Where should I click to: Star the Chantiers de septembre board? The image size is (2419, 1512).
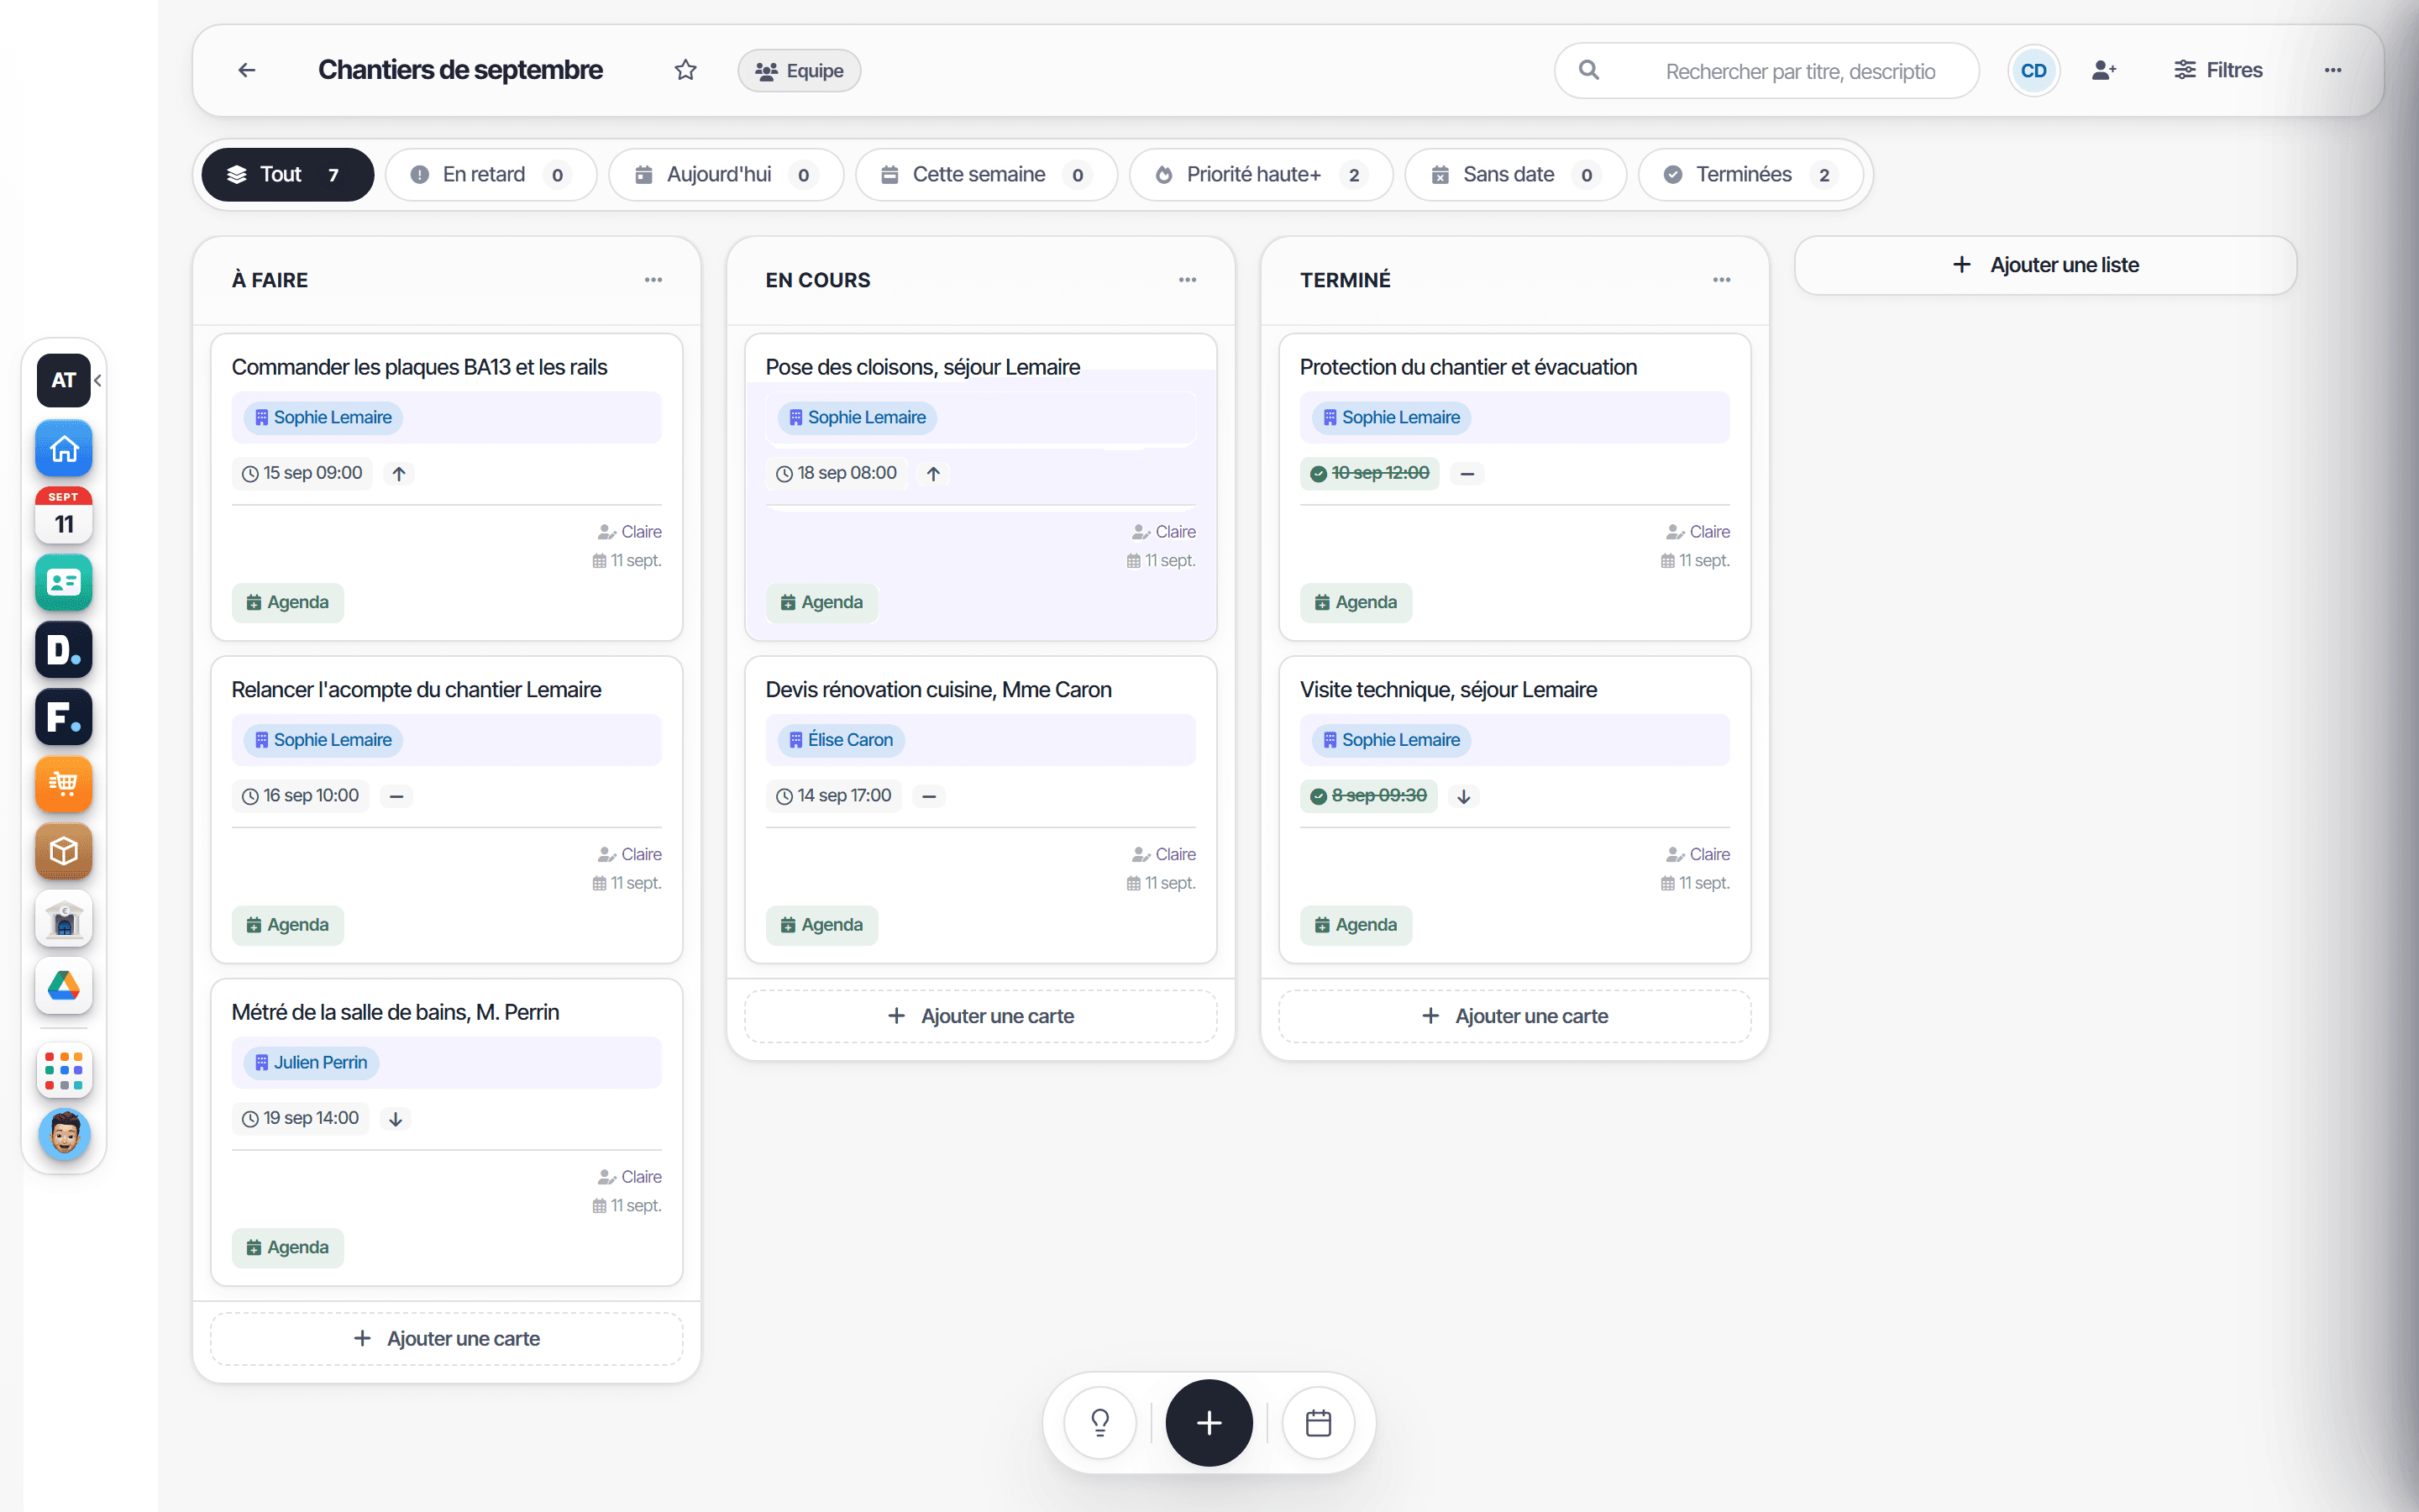[x=685, y=70]
